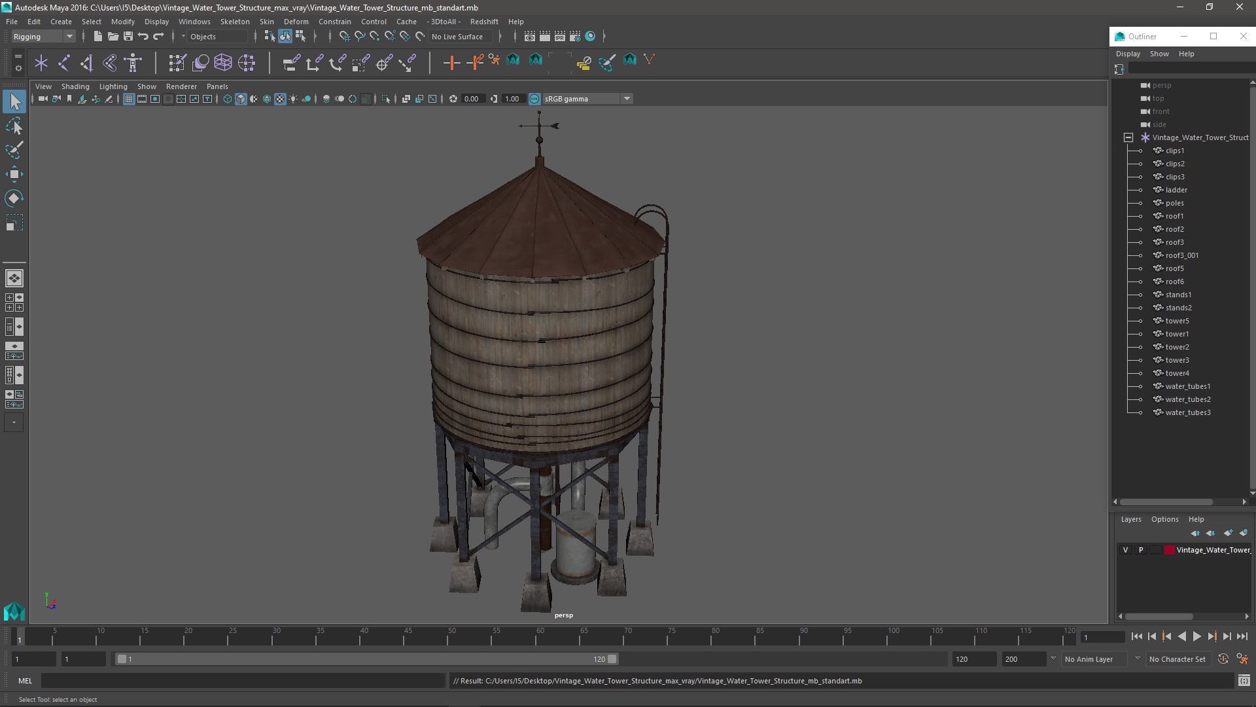
Task: Choose the Rotate tool
Action: (x=14, y=198)
